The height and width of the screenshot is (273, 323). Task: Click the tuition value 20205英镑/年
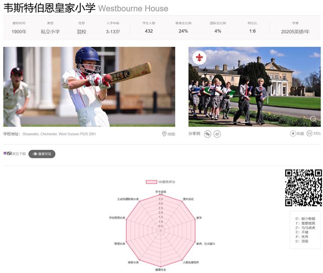point(295,32)
